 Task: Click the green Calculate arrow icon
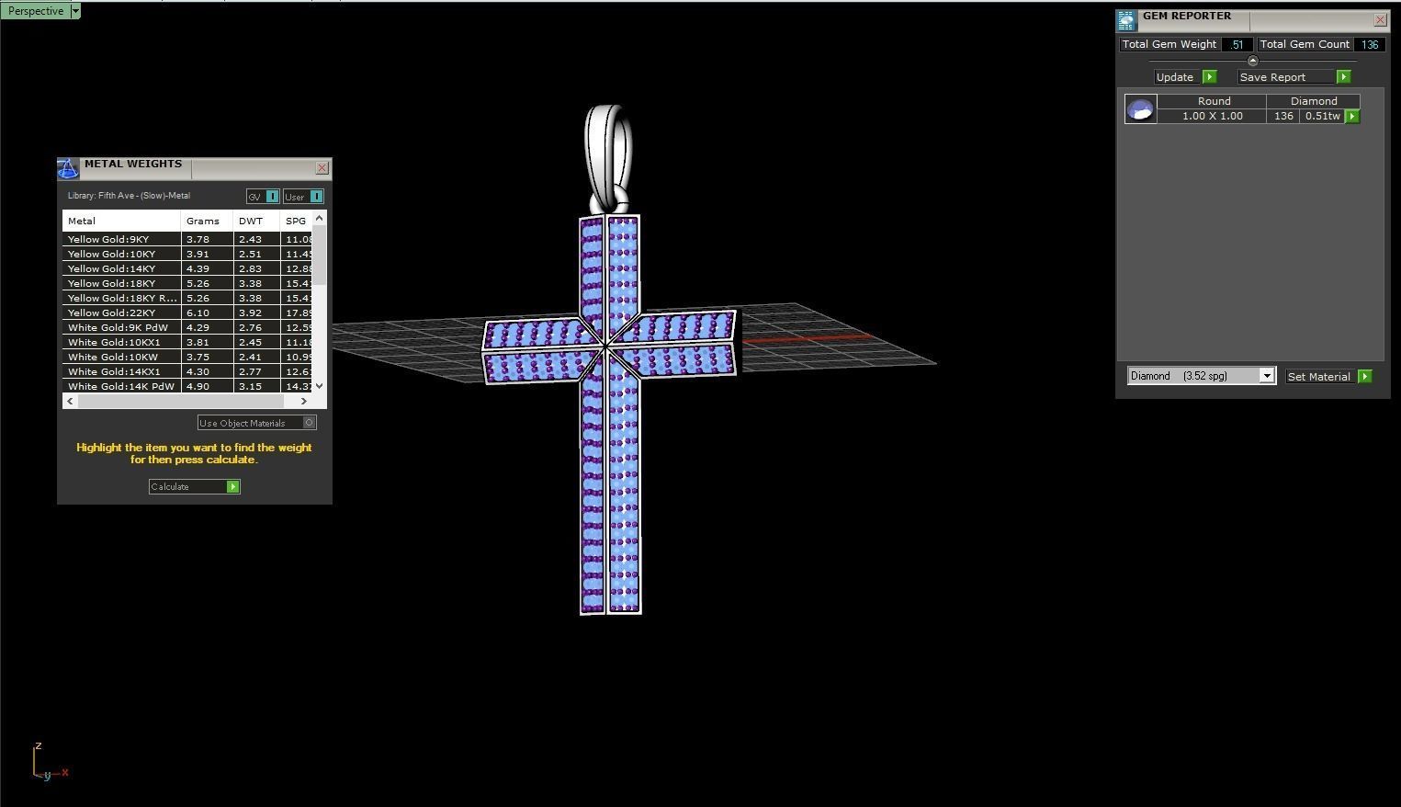pyautogui.click(x=233, y=486)
